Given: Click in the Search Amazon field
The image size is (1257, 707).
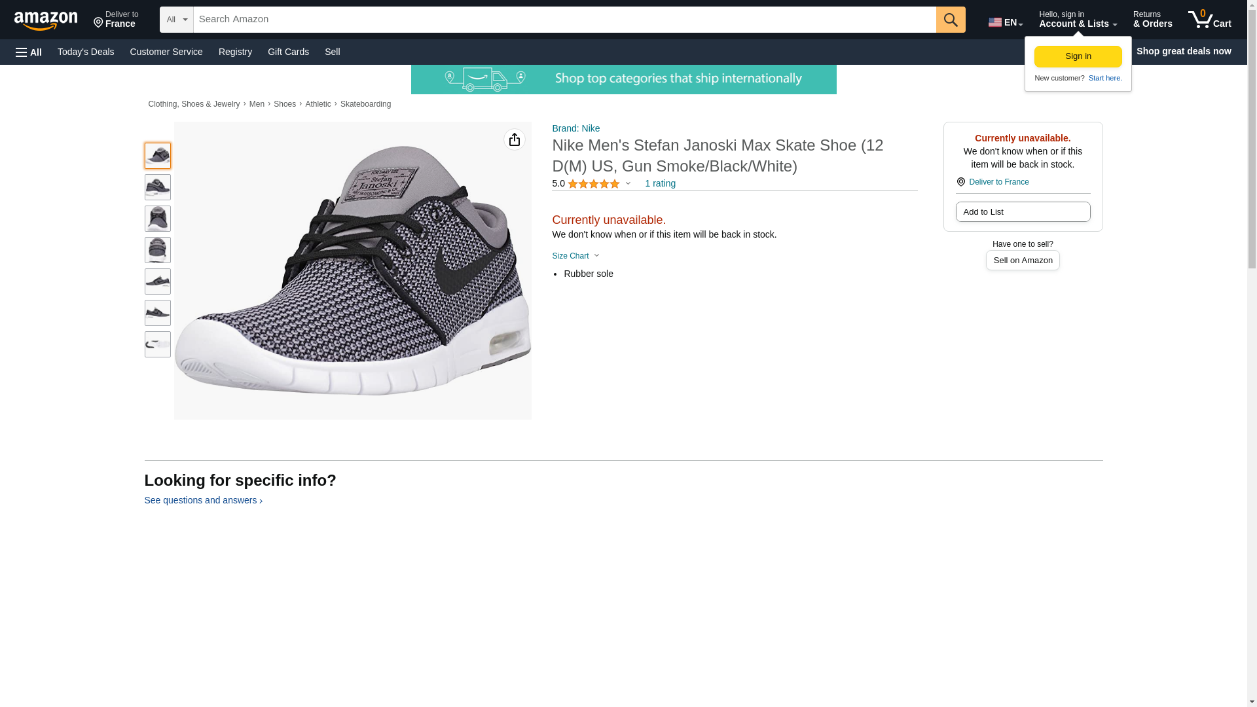Looking at the screenshot, I should (564, 20).
